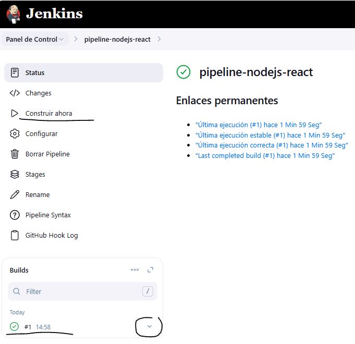This screenshot has height=344, width=355.
Task: Select Borrar Pipeline in sidebar
Action: [x=47, y=154]
